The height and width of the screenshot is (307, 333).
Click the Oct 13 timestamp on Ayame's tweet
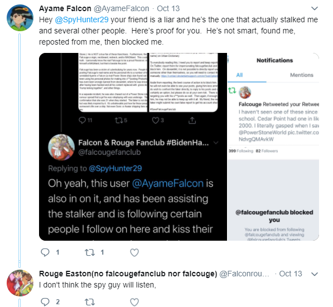click(168, 8)
